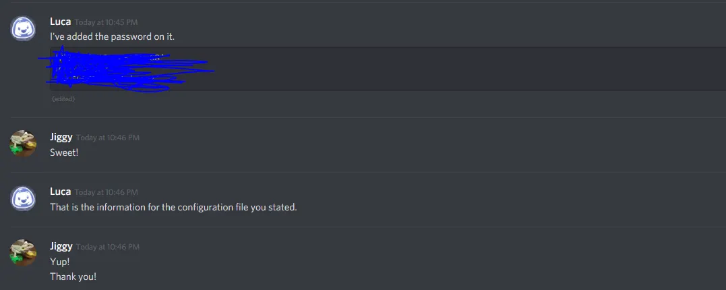Click the timestamp on Jiggy's "Sweet!" message
The image size is (726, 290).
pyautogui.click(x=108, y=138)
